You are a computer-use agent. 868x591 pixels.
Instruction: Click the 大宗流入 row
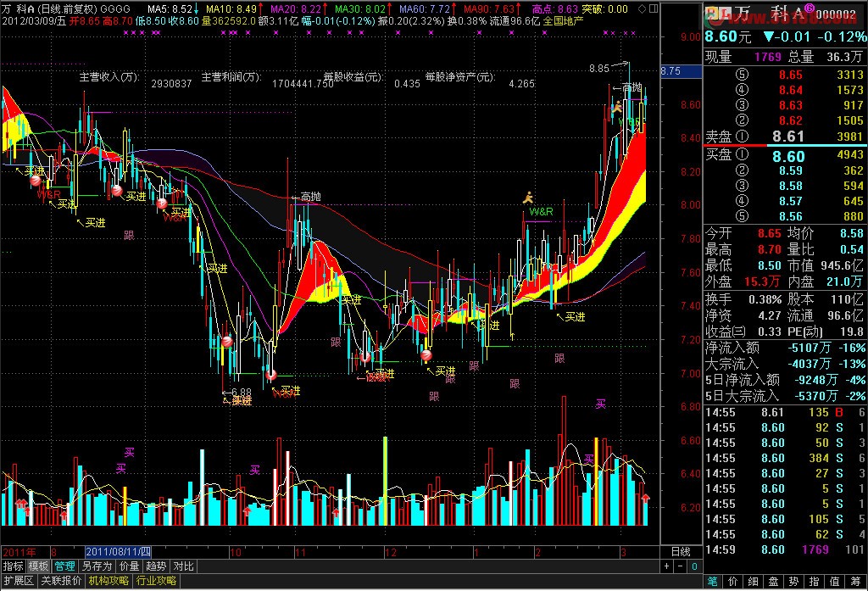click(x=785, y=364)
